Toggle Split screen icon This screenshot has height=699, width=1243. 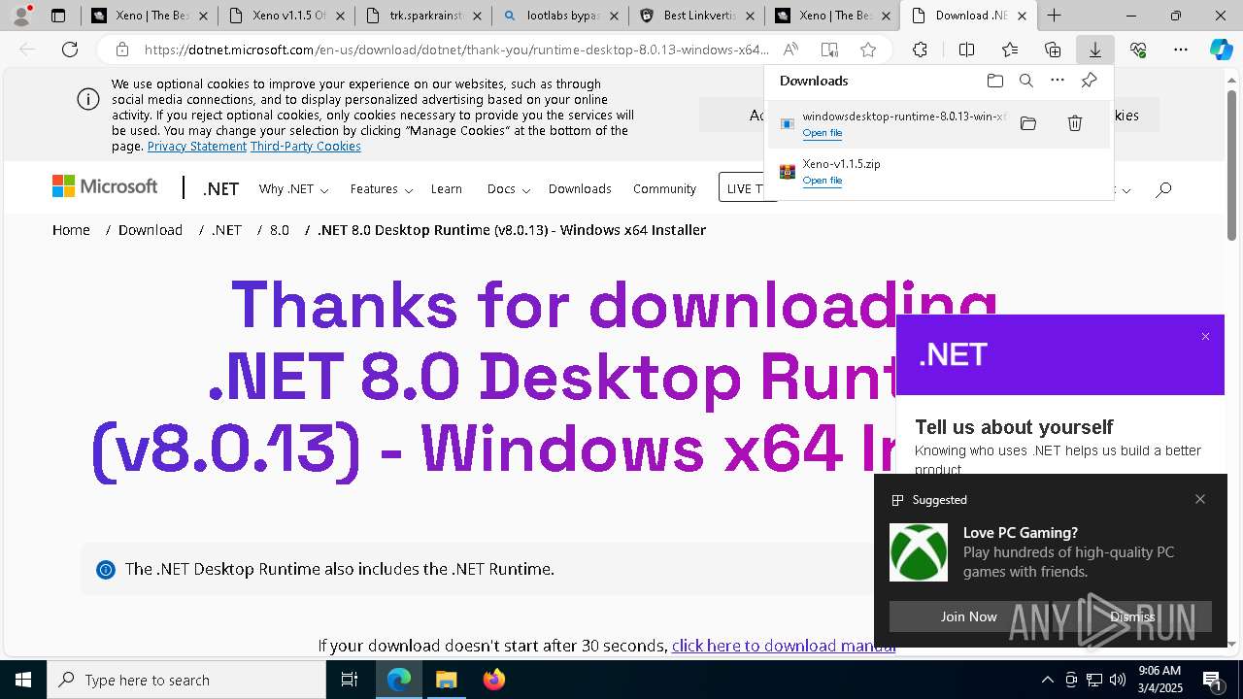966,50
